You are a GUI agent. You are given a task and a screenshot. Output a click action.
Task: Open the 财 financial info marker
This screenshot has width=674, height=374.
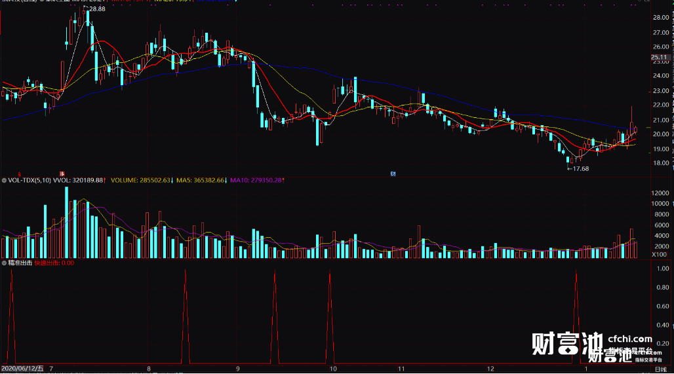(x=393, y=174)
